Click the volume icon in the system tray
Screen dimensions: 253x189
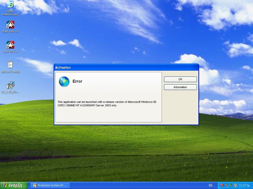(x=226, y=185)
